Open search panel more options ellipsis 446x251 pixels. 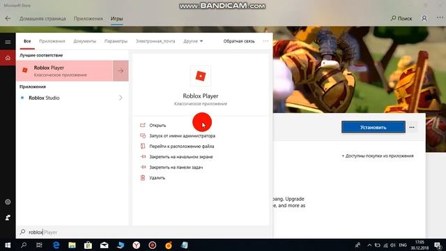(266, 41)
